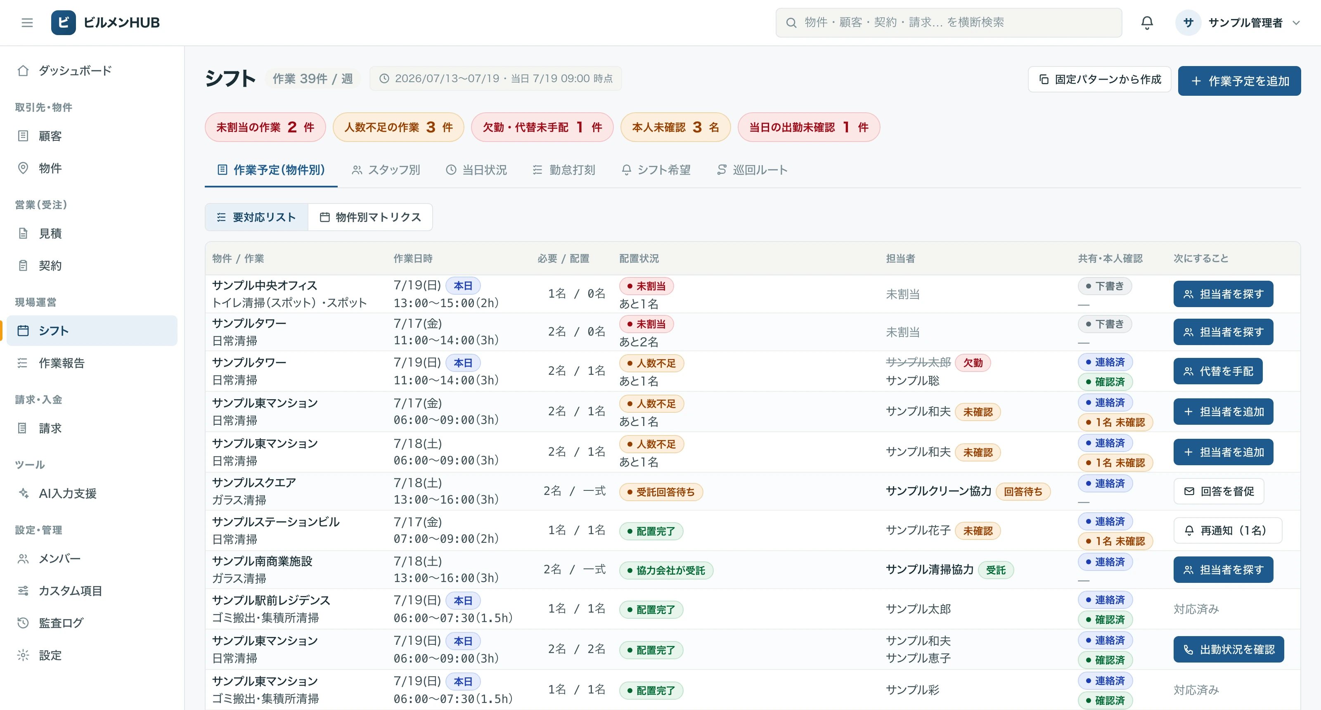This screenshot has width=1321, height=710.
Task: Switch to the 当日状況 tab
Action: 476,170
